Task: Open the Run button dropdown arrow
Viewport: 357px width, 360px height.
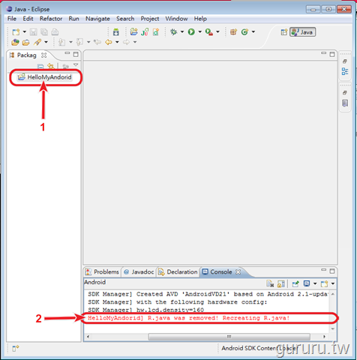Action: tap(200, 31)
